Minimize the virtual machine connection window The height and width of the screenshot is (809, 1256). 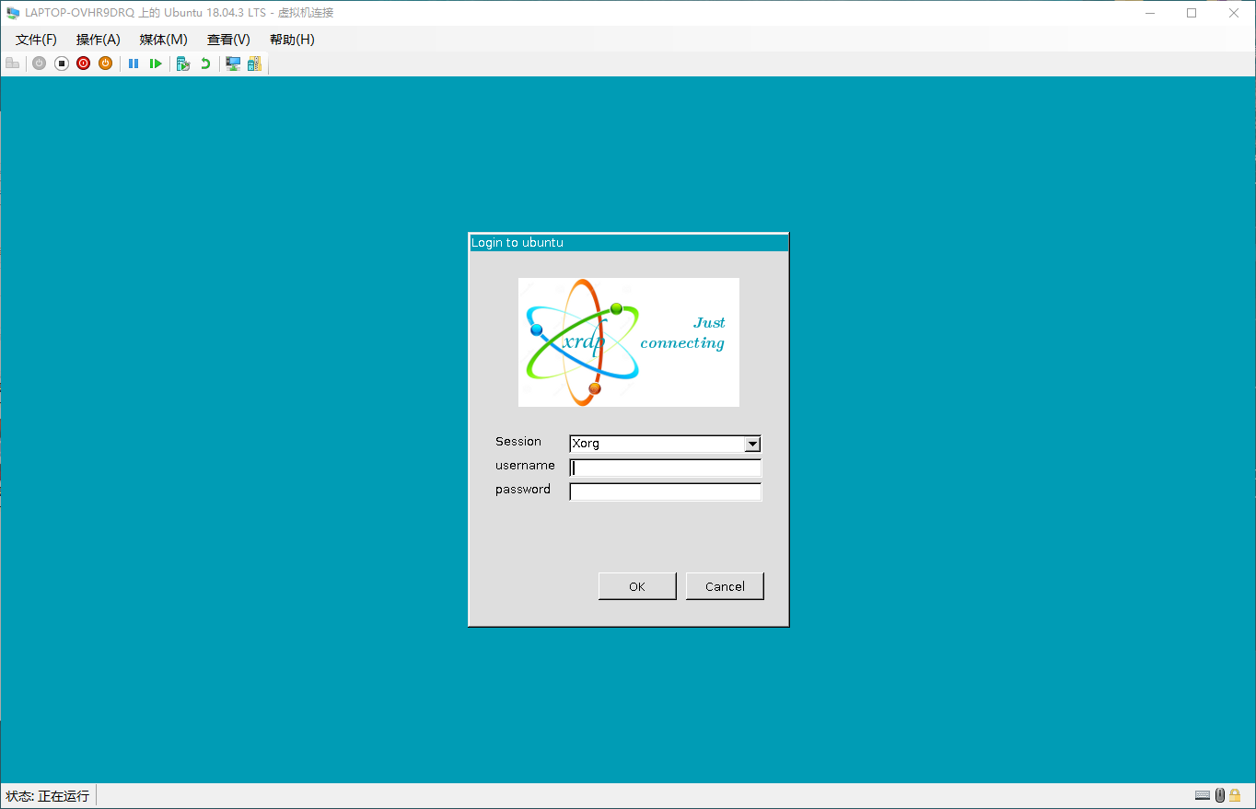1150,13
